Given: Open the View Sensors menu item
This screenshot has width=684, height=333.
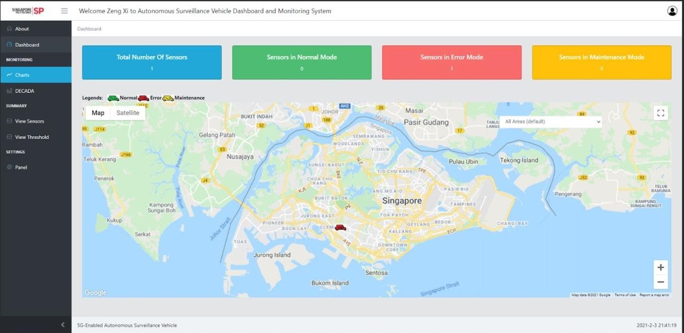Looking at the screenshot, I should pos(36,121).
